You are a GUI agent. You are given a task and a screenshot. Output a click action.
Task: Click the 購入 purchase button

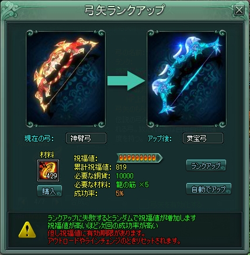(50, 191)
